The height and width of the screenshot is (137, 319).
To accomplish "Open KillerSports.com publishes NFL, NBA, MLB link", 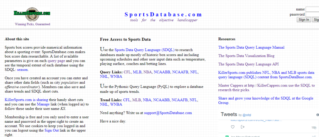I will coord(266,75).
